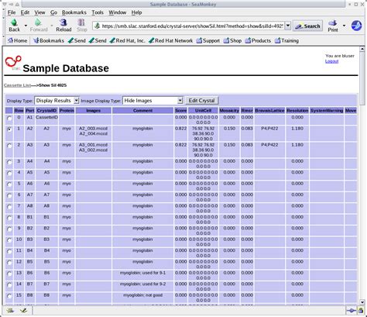Viewport: 367px width, 317px height.
Task: Select the radio button for row 13 B6
Action: coord(9,274)
